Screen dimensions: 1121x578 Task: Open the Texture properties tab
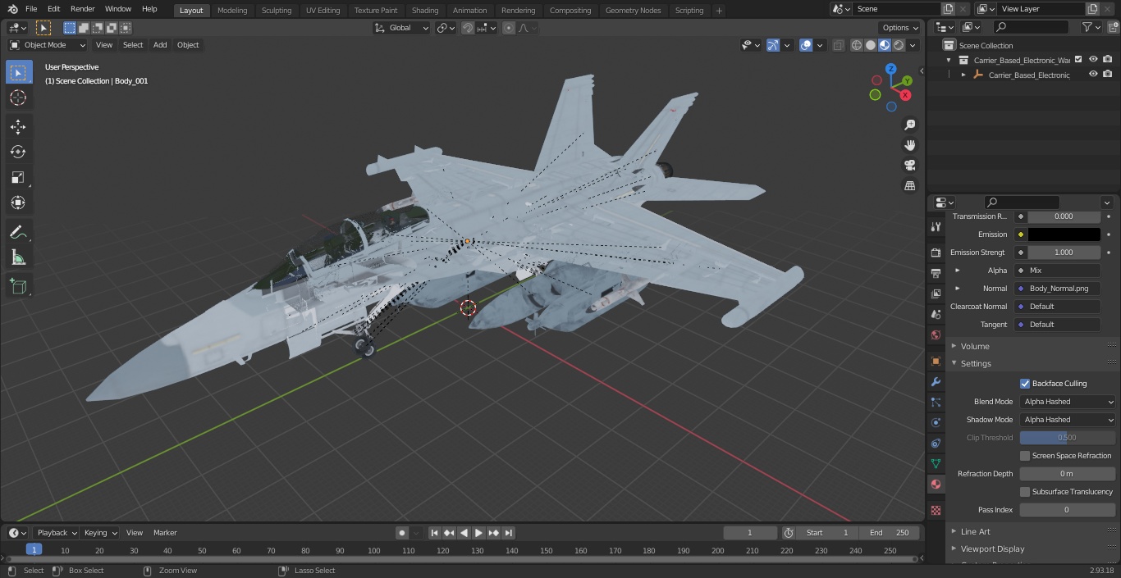936,510
